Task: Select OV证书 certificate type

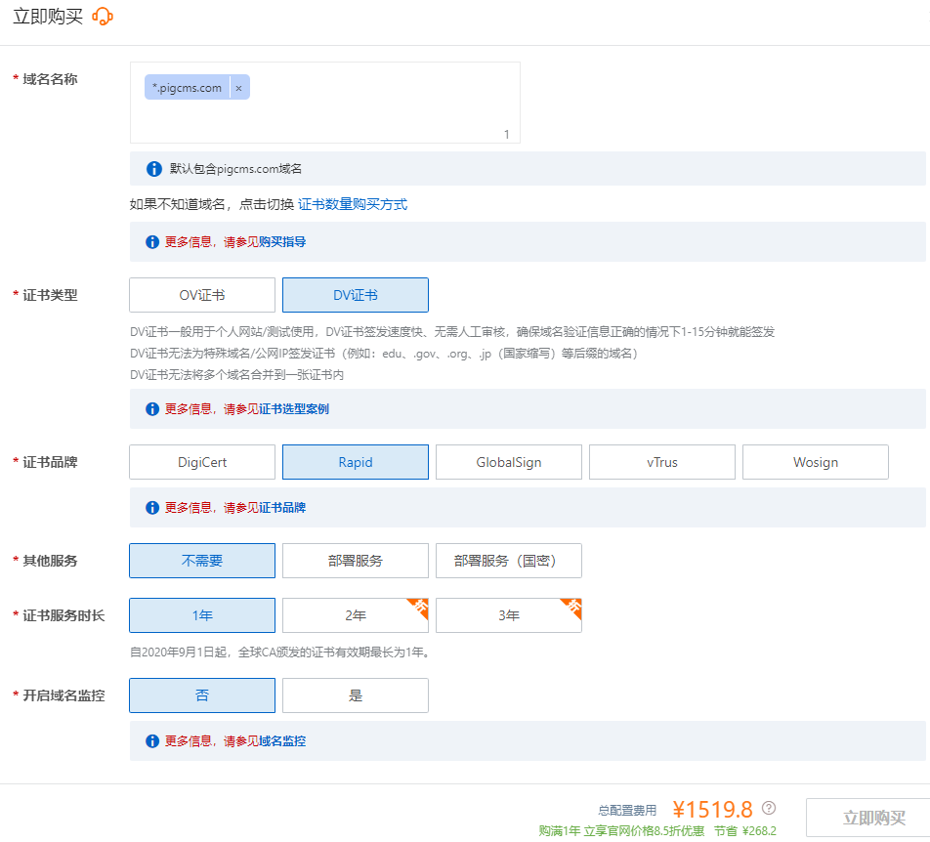Action: pyautogui.click(x=202, y=295)
